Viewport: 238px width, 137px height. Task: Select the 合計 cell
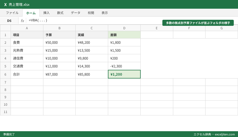tap(27, 74)
